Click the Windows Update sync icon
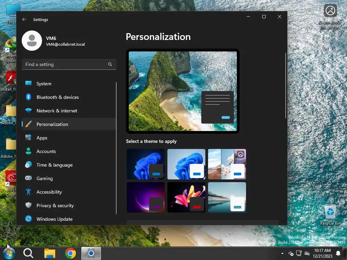 tap(28, 219)
